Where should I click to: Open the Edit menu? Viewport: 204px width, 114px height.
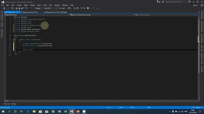coord(7,5)
